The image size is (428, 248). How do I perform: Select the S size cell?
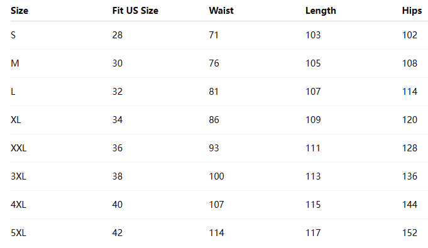[13, 35]
